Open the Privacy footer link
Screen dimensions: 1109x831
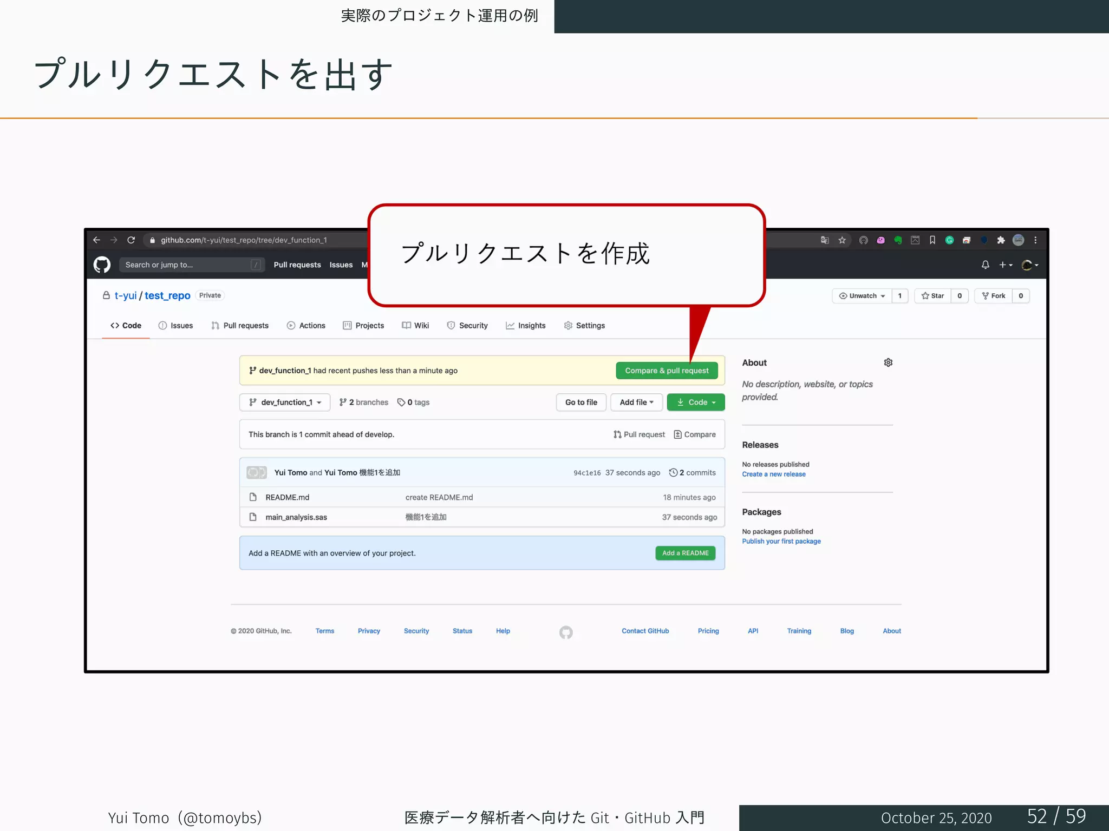(369, 631)
